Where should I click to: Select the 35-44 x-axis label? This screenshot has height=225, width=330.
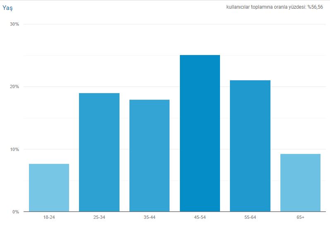(x=149, y=218)
